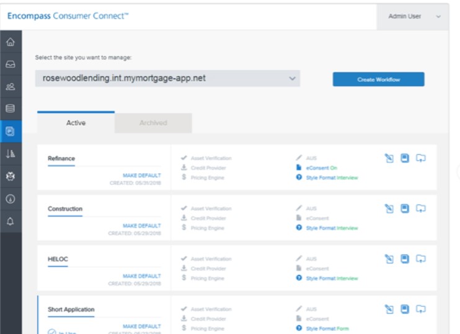
Task: Click the Construction row rightmost action icon
Action: coord(421,208)
